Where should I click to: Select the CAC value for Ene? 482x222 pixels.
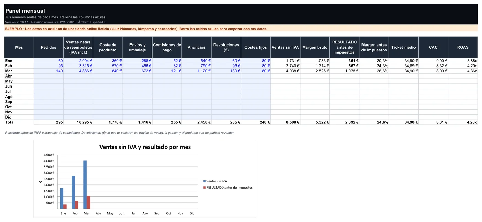(x=433, y=61)
